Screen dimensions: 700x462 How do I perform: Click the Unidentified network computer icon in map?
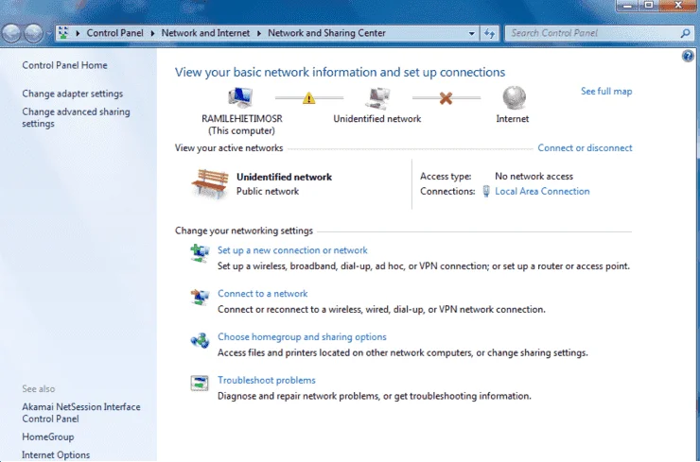point(377,97)
